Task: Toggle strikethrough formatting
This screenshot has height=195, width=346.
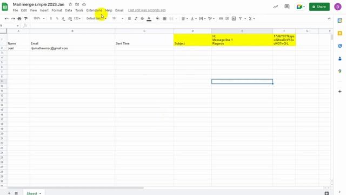Action: [x=142, y=18]
